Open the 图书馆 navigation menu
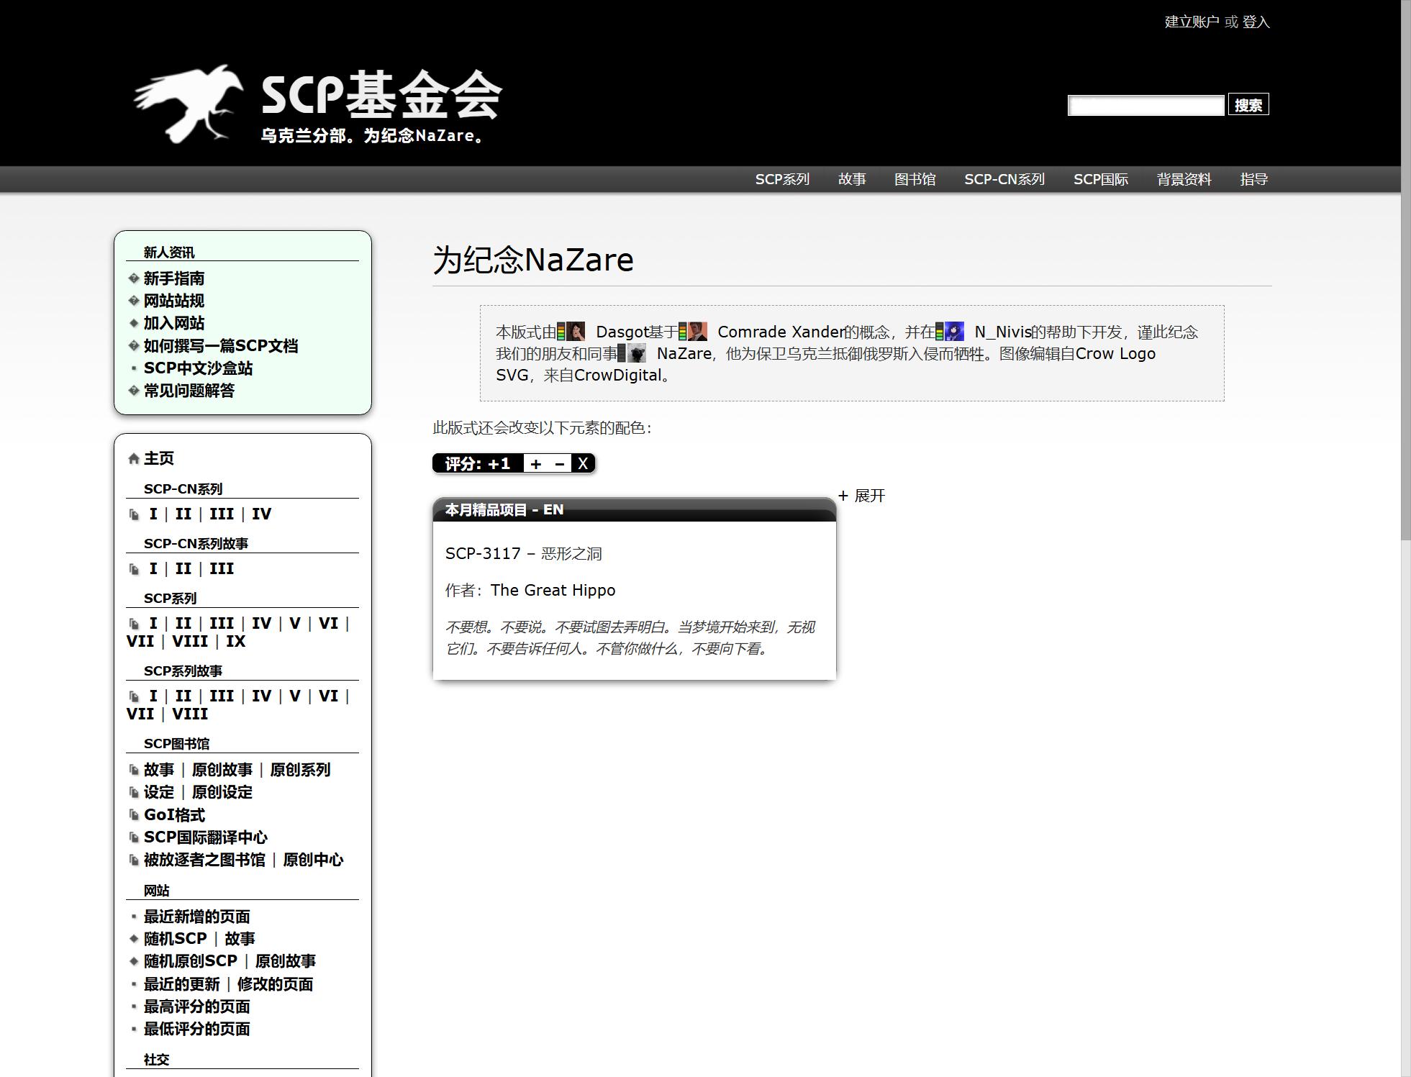The width and height of the screenshot is (1411, 1077). pos(915,179)
